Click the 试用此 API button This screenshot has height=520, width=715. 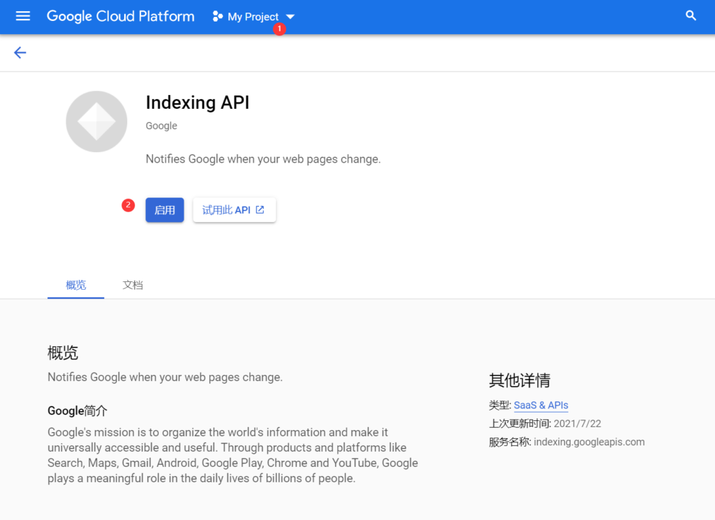pos(234,209)
